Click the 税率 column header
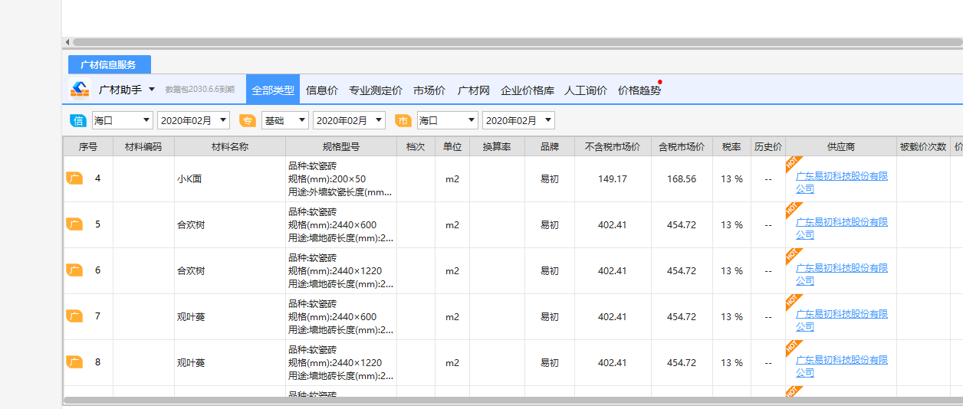Viewport: 963px width, 409px height. (x=731, y=146)
